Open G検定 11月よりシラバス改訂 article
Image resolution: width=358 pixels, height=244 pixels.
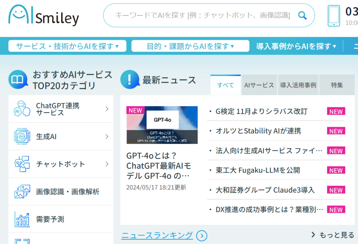tap(262, 112)
